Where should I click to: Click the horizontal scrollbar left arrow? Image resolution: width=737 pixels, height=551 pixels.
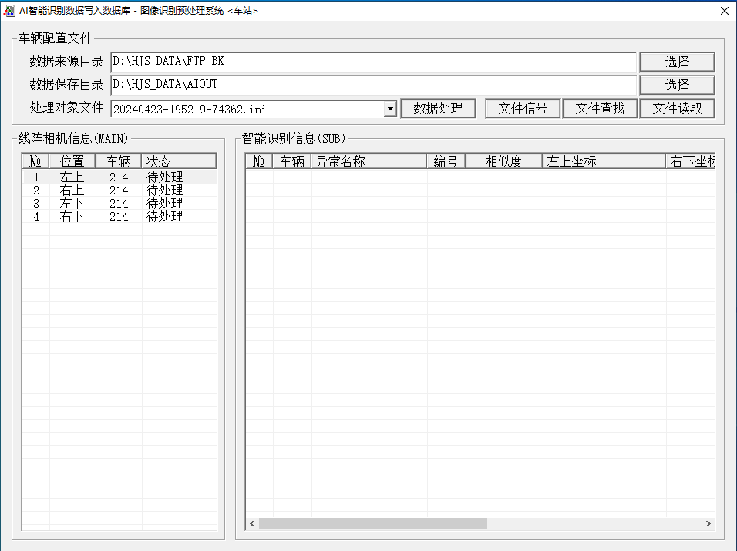click(252, 524)
